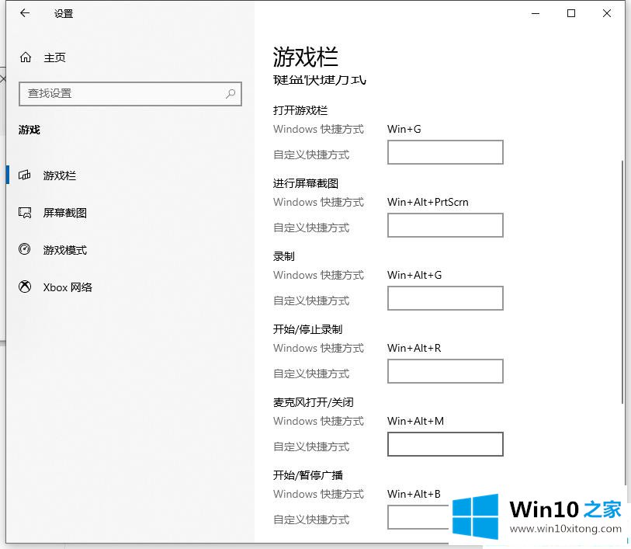Select the Win+Alt+G shortcut text
Screen dimensions: 631x549
tap(414, 275)
